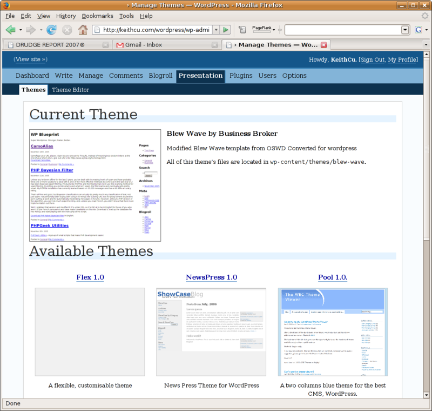This screenshot has height=411, width=432.
Task: Open the Theme Editor submenu
Action: [x=71, y=90]
